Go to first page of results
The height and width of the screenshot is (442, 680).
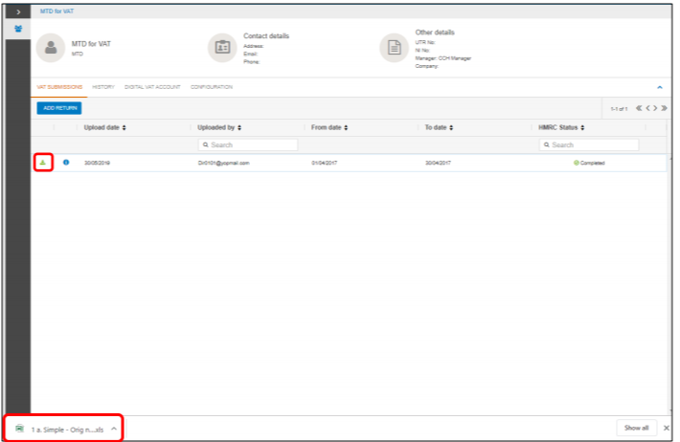pos(639,108)
